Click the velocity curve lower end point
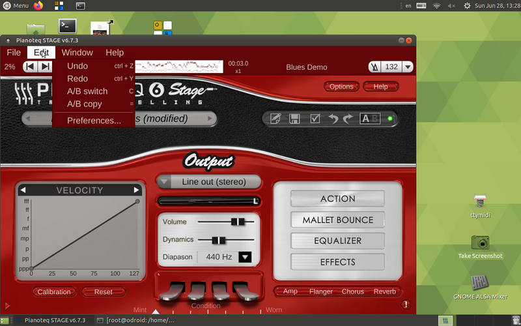This screenshot has height=326, width=521. pos(31,268)
